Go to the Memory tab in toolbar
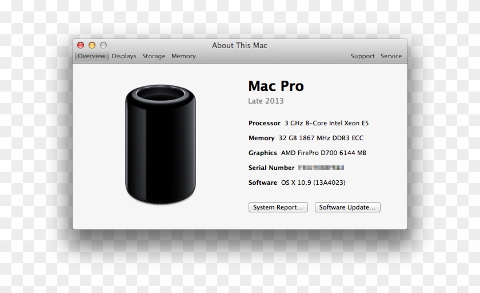The image size is (480, 293). [183, 56]
